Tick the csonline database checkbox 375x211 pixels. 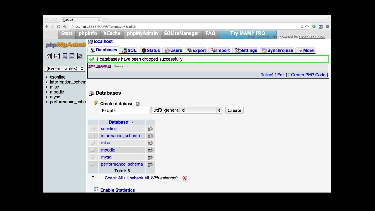93,128
